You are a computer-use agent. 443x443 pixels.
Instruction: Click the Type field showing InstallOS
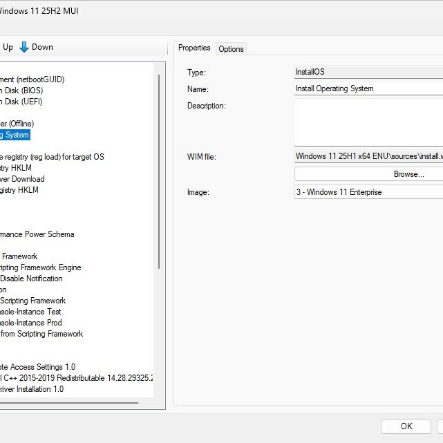click(368, 72)
